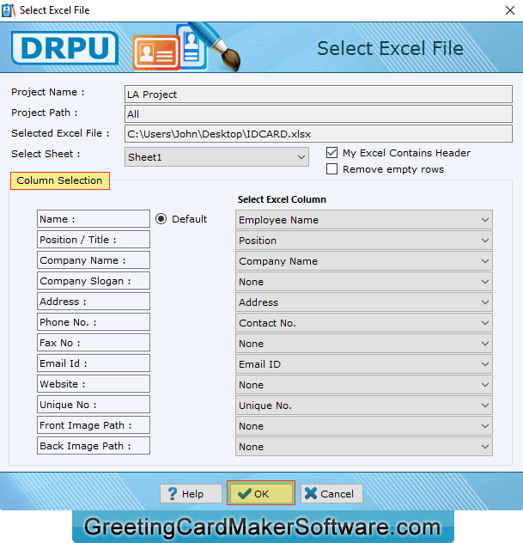Click the Project Path field showing All

319,114
